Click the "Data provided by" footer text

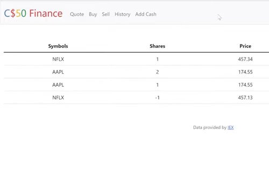coord(210,128)
